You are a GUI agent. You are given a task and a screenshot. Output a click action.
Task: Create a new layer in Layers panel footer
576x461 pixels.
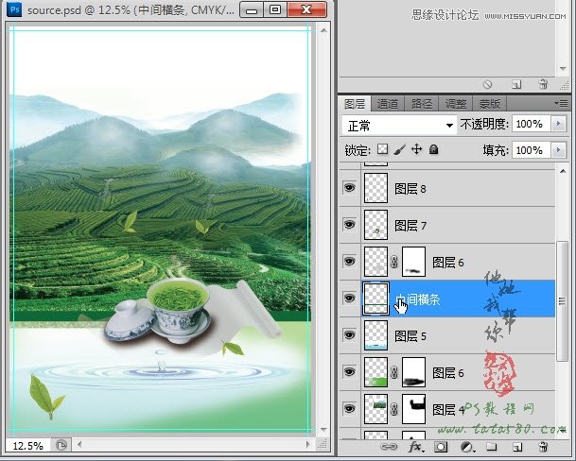tap(517, 447)
